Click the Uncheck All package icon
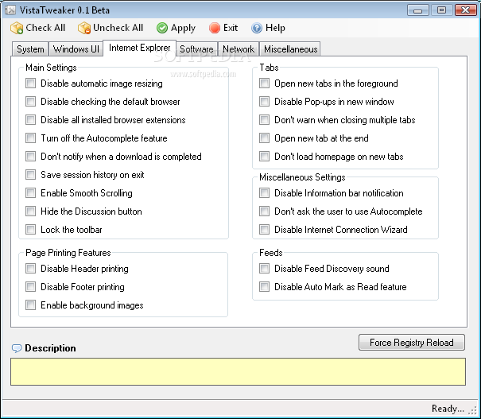Image resolution: width=481 pixels, height=419 pixels. coord(83,28)
